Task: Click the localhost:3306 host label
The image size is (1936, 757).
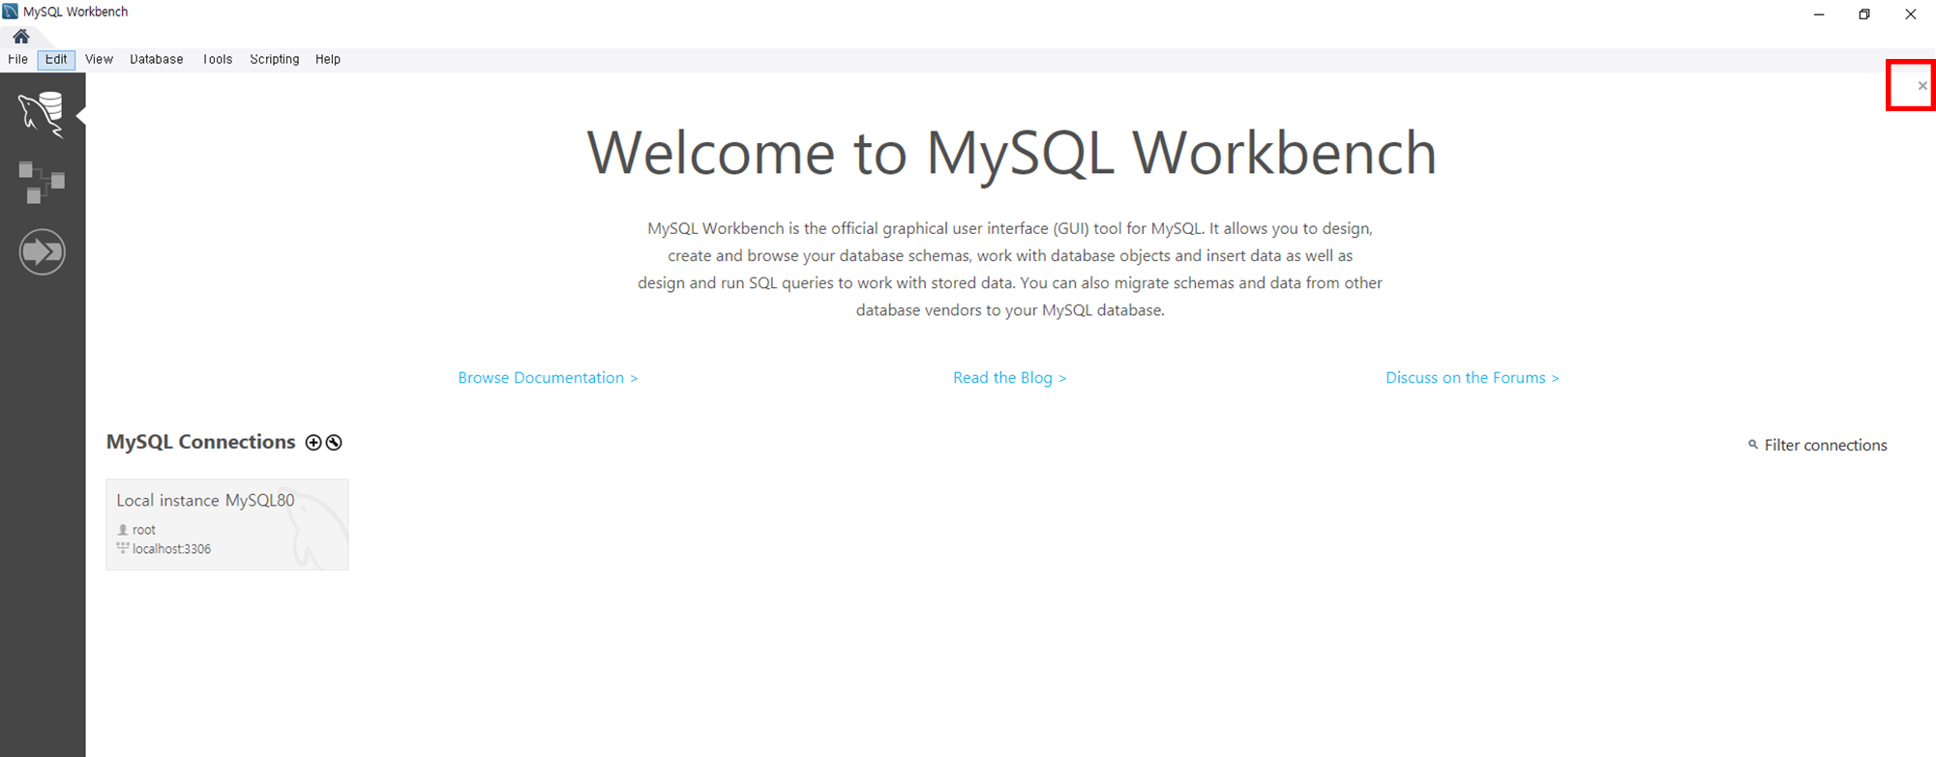Action: tap(170, 549)
